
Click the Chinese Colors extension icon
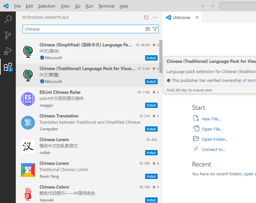[x=28, y=194]
